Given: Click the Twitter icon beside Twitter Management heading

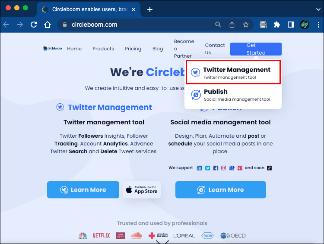Looking at the screenshot, I should [60, 107].
